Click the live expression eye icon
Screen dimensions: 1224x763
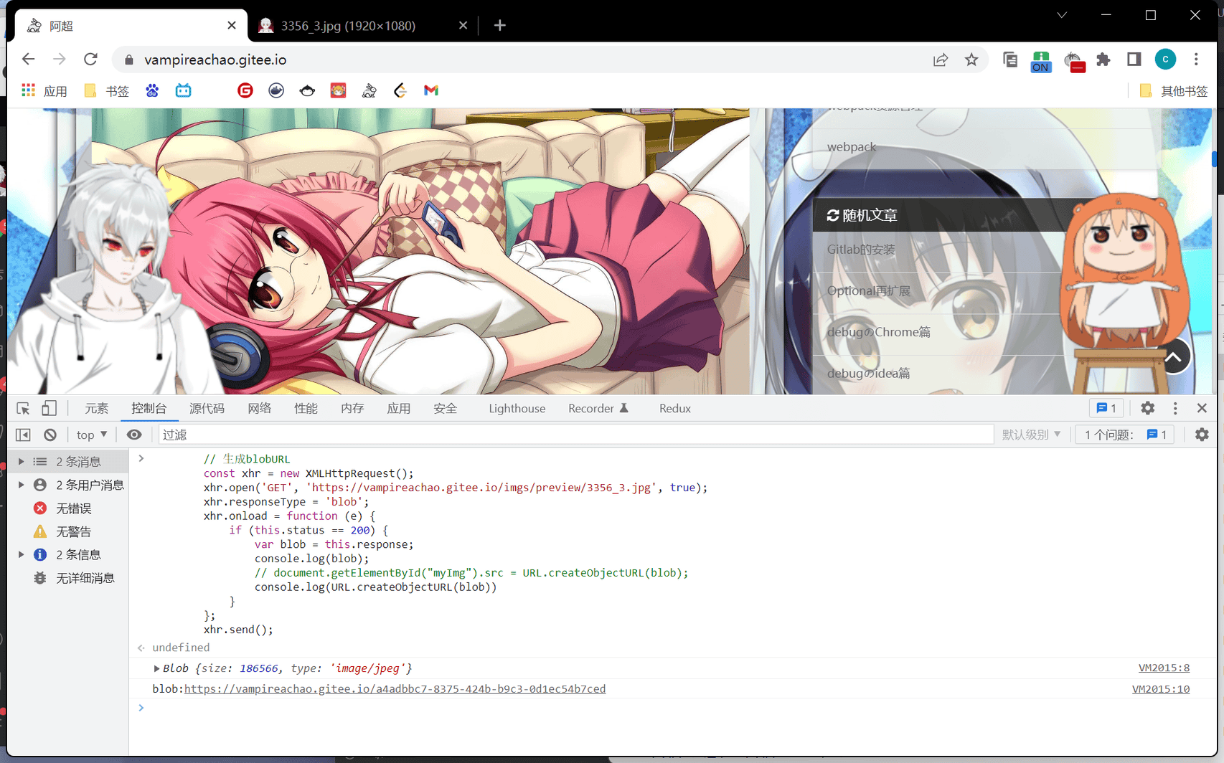click(134, 435)
